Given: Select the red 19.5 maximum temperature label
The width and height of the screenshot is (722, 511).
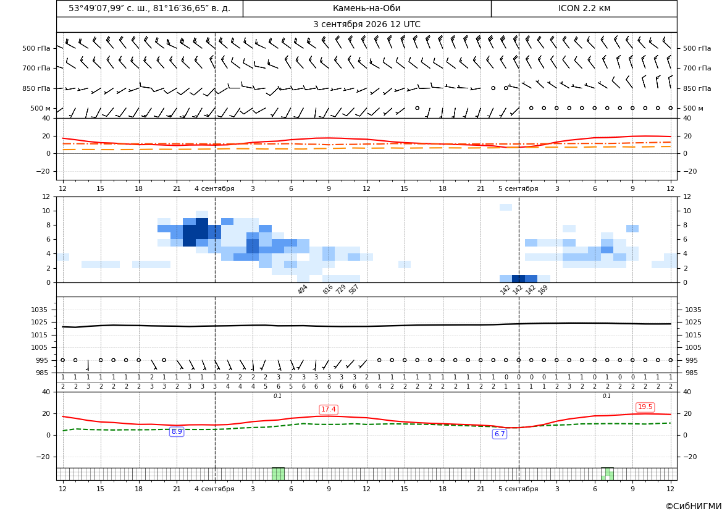Looking at the screenshot, I should click(x=645, y=407).
